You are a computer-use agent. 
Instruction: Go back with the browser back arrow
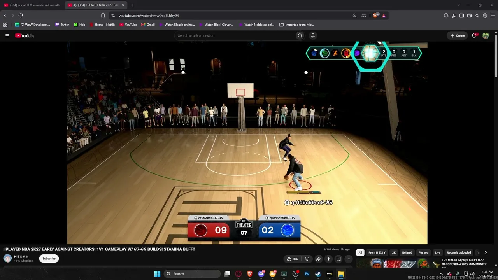(x=5, y=16)
